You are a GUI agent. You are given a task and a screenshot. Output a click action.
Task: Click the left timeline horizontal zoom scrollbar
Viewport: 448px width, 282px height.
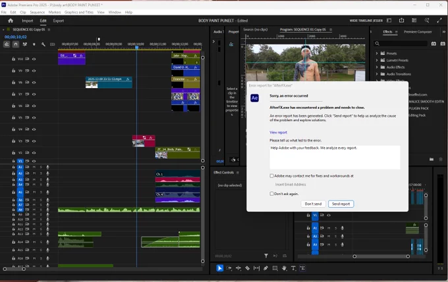click(x=14, y=269)
